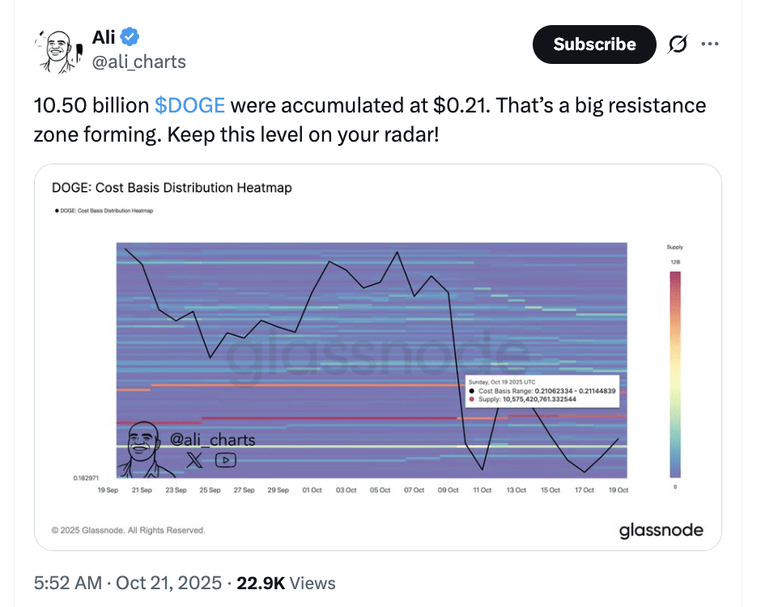Visit the @ali_charts handle below the name
The image size is (761, 607).
138,62
